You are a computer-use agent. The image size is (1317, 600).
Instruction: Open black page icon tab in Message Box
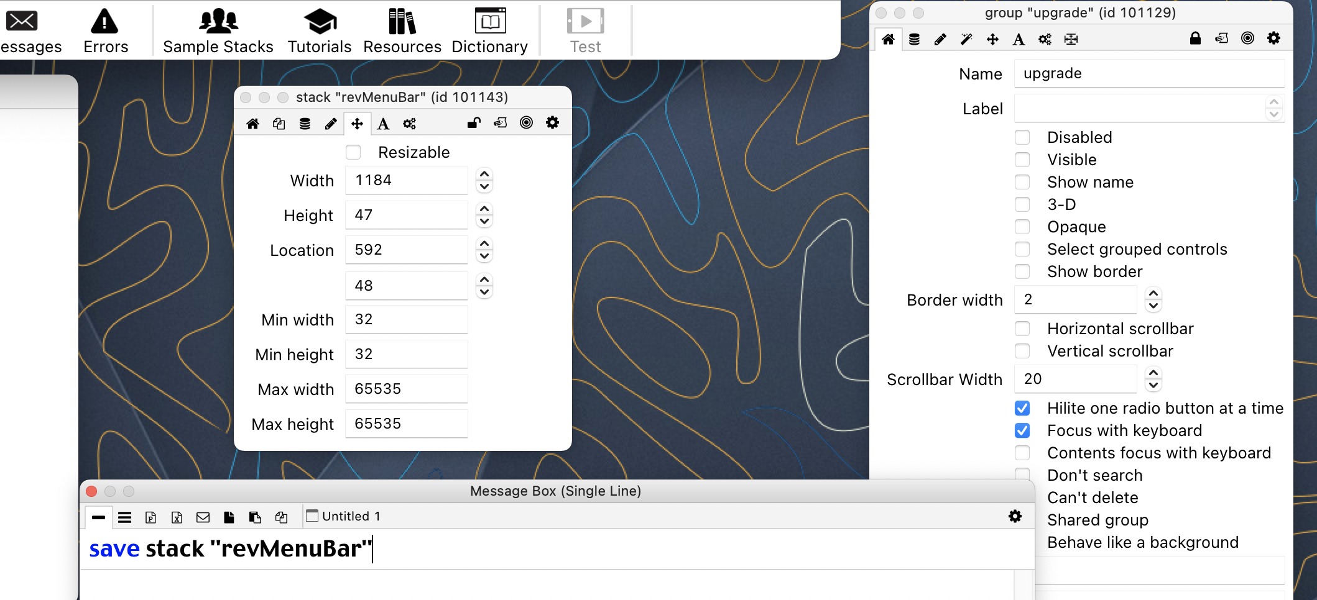click(229, 517)
